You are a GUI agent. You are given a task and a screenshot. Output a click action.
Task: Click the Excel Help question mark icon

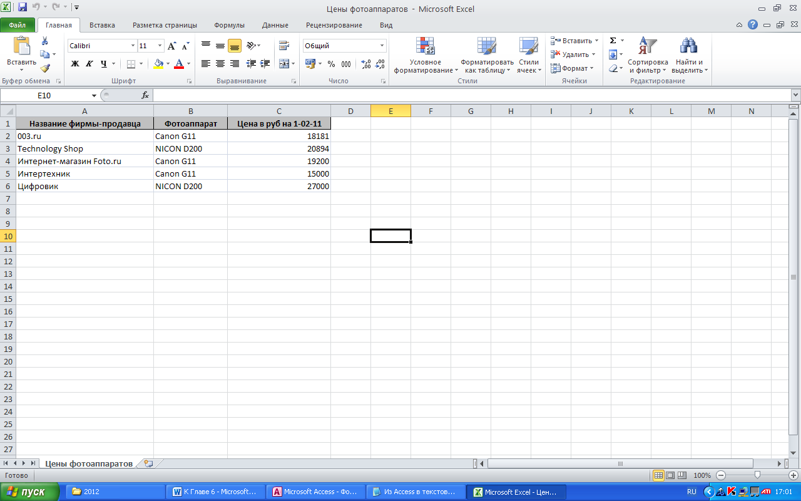click(x=753, y=25)
